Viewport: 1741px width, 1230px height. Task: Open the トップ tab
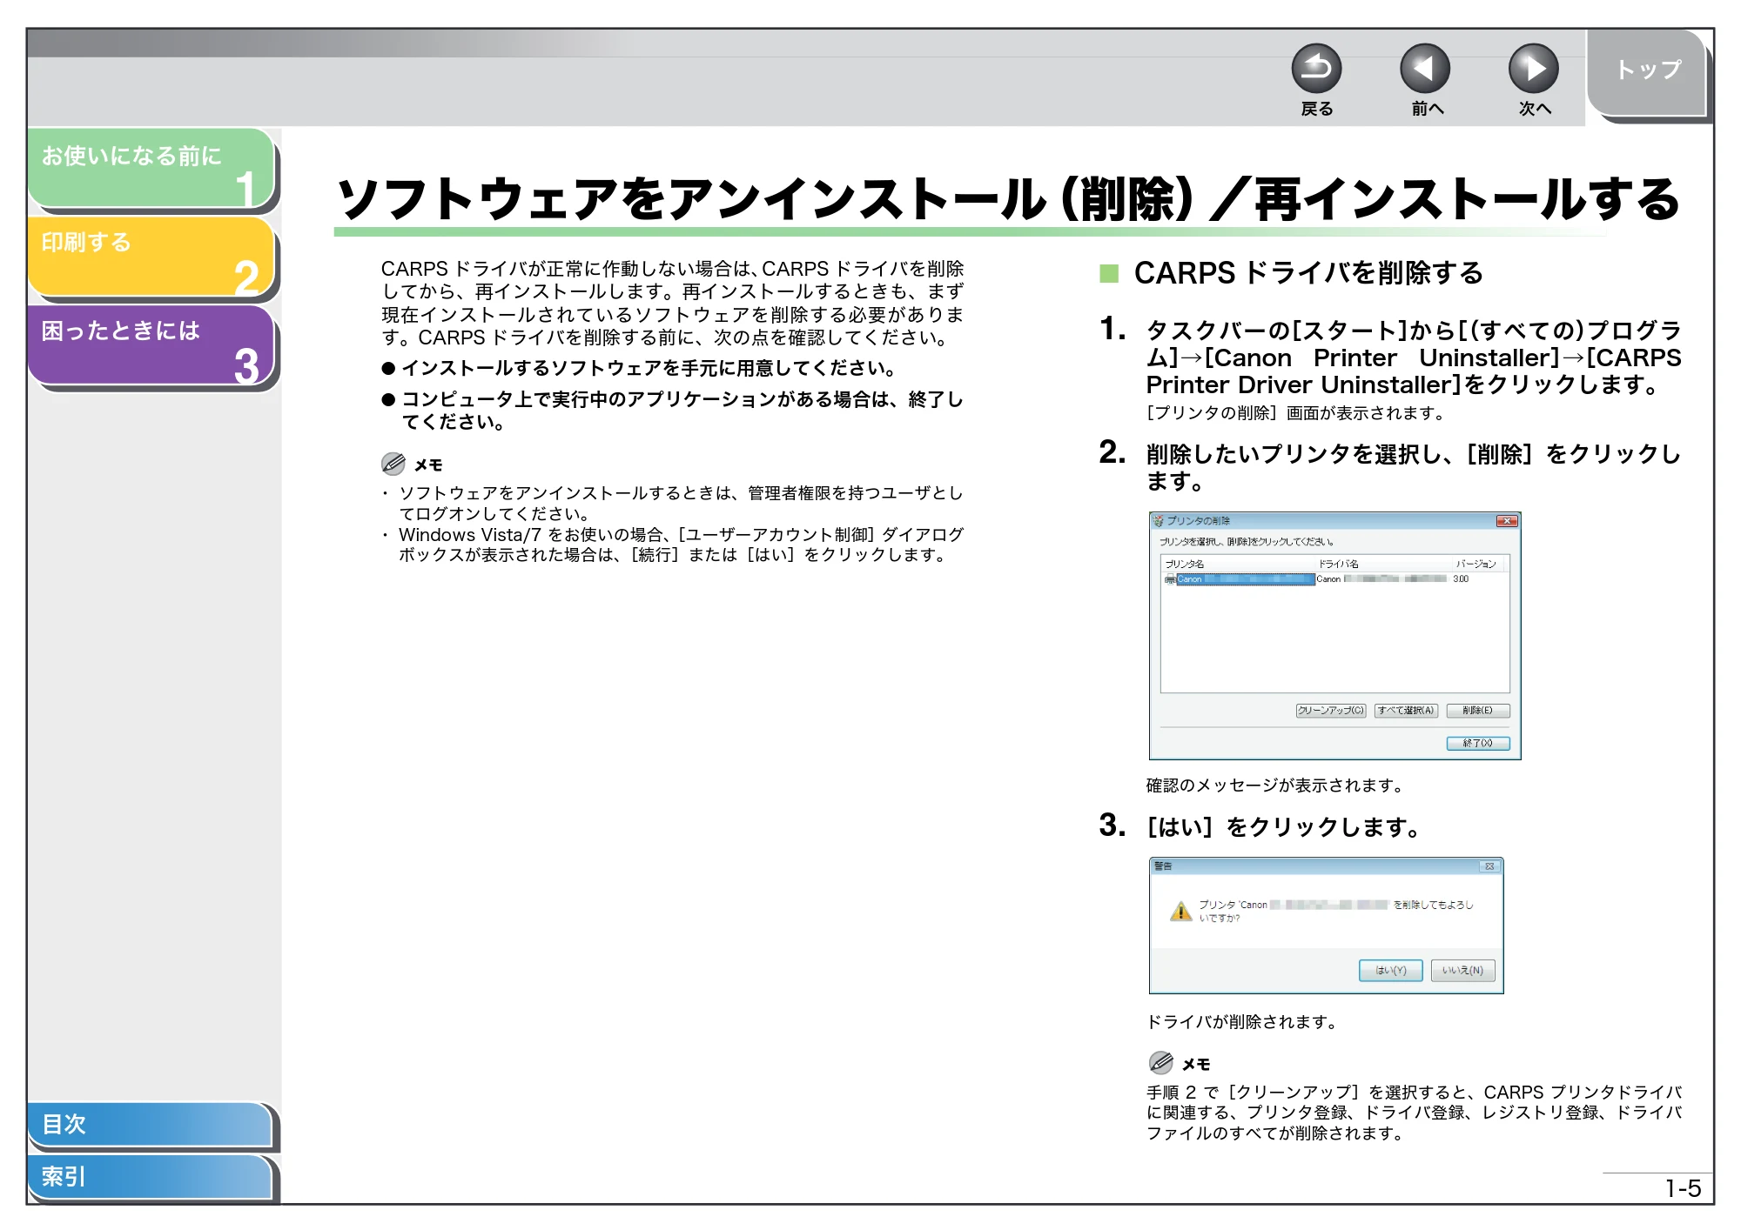1647,71
